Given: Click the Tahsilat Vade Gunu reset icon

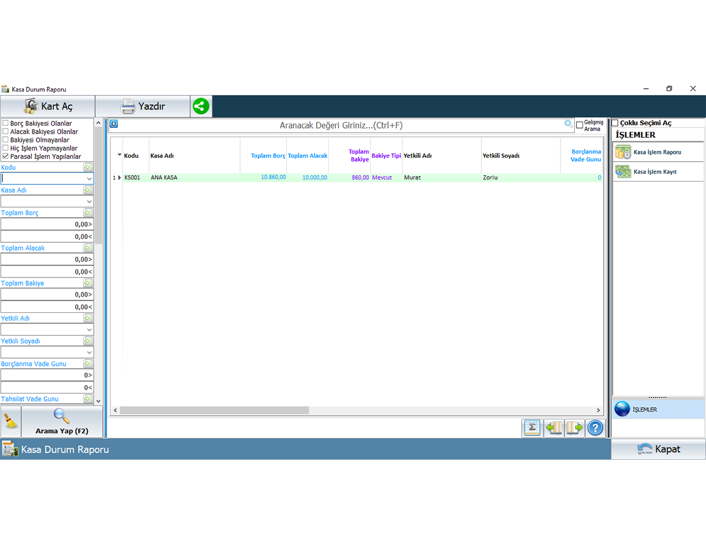Looking at the screenshot, I should point(88,398).
